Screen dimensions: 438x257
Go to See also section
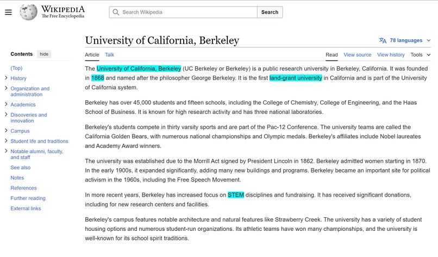(x=21, y=168)
